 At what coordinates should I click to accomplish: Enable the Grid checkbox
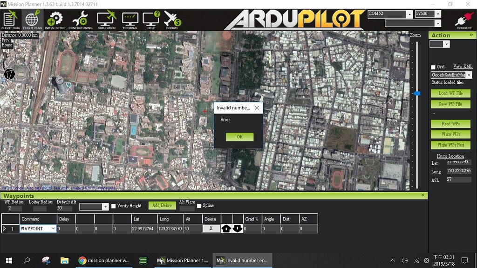(x=434, y=67)
